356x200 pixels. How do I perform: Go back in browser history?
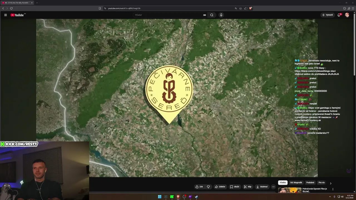3,8
